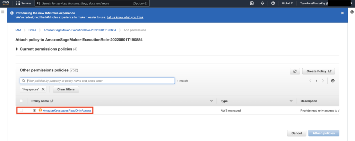Open table preferences gear icon
Viewport: 355px width, 141px height.
pos(333,81)
